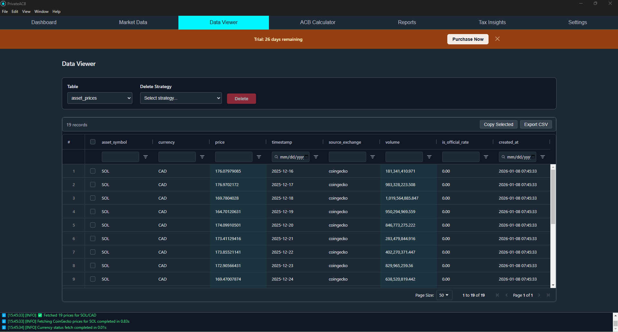Click the asset_symbol filter input
Viewport: 618px width, 332px height.
click(x=120, y=157)
